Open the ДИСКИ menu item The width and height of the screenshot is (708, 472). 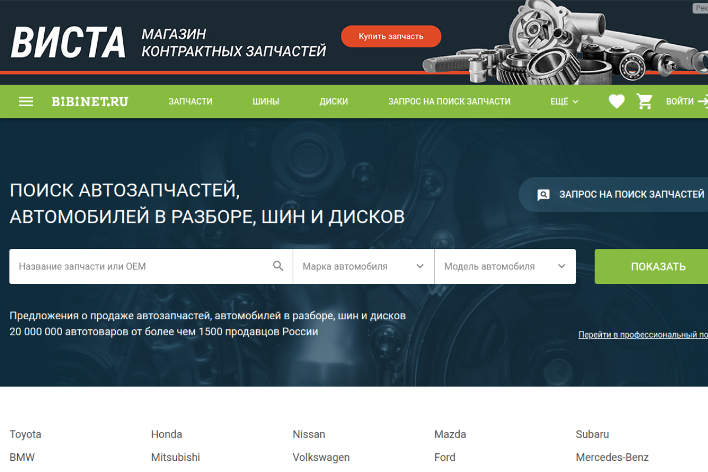[334, 101]
